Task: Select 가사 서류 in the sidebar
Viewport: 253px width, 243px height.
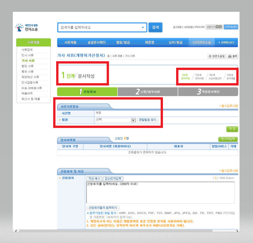Action: click(28, 61)
